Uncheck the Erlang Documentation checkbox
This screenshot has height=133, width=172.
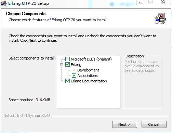point(67,81)
